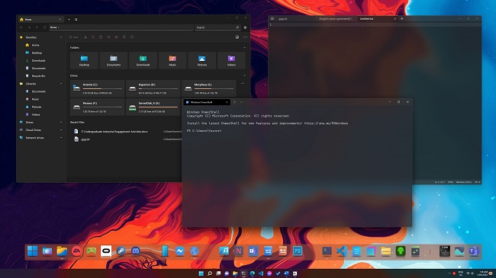This screenshot has width=496, height=278.
Task: Open the Steam icon in the dock
Action: point(121,251)
